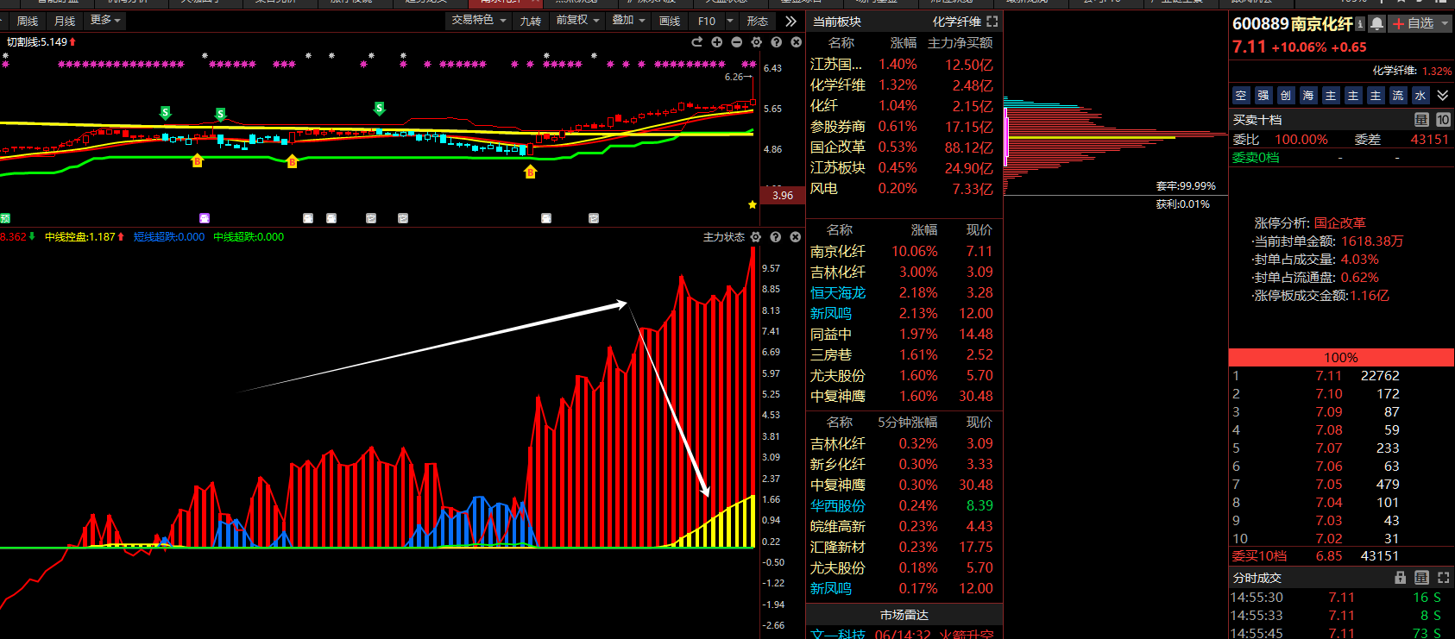Click the 九转 indicator button
Image resolution: width=1455 pixels, height=639 pixels.
pyautogui.click(x=531, y=21)
